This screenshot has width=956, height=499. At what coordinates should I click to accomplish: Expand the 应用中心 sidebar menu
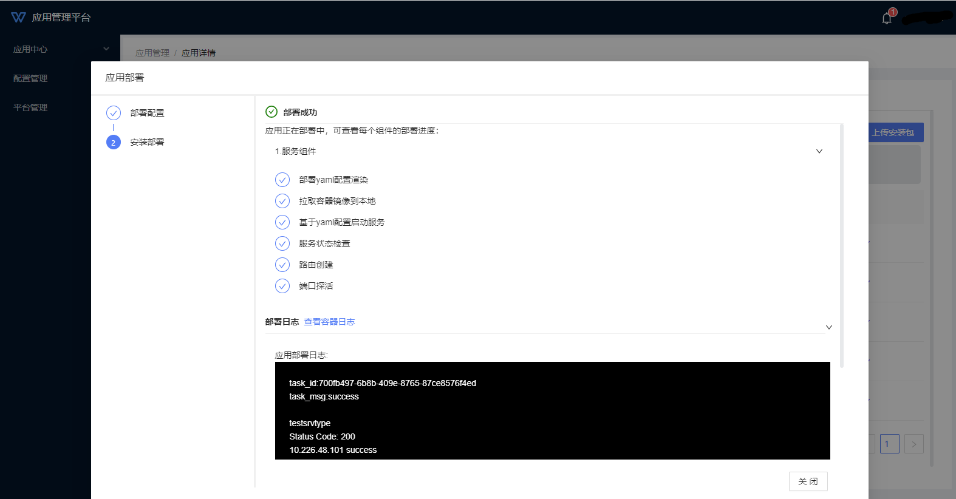pyautogui.click(x=61, y=49)
